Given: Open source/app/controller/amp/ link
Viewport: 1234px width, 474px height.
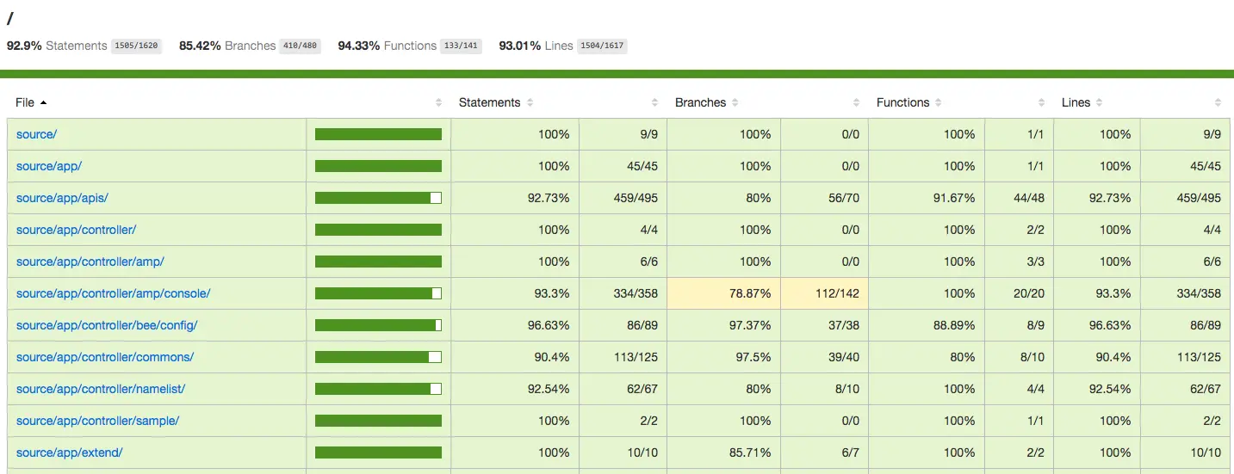Looking at the screenshot, I should click(x=90, y=262).
